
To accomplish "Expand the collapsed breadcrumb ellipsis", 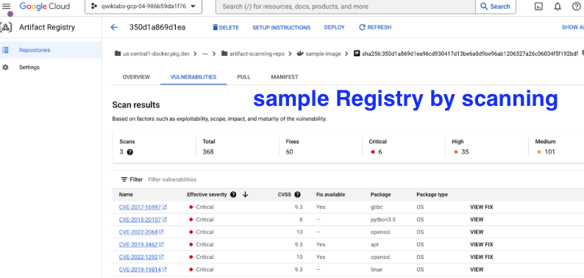I will coord(205,54).
